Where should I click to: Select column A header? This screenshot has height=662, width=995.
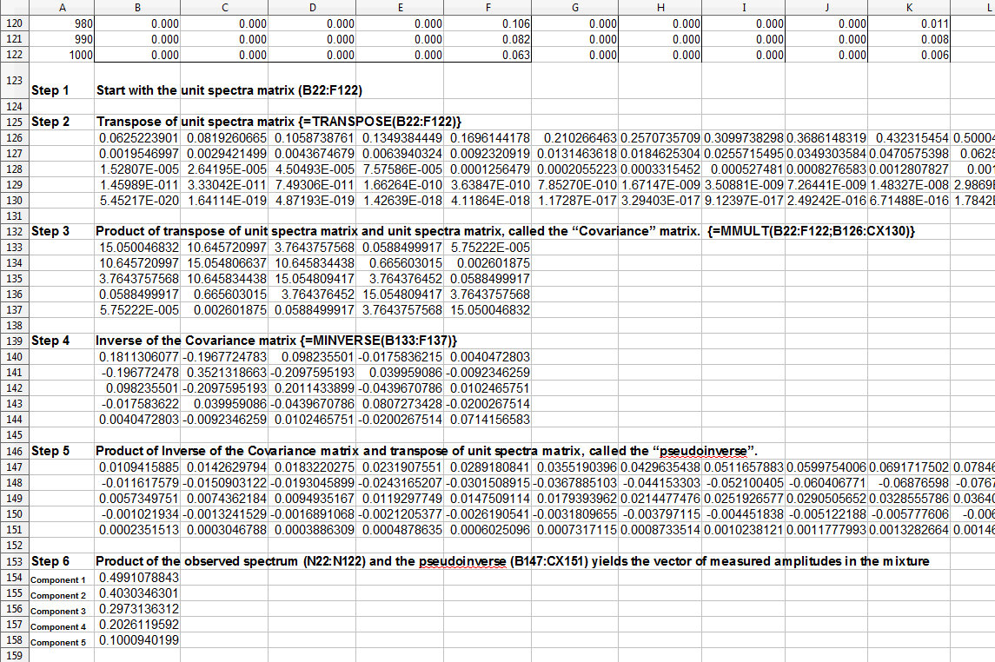pyautogui.click(x=62, y=8)
